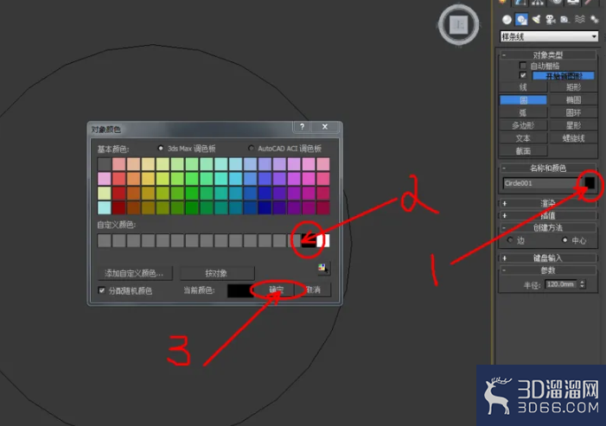Viewport: 606px width, 426px height.
Task: Select the AutoCAD ACI 调色板 radio button
Action: point(252,148)
